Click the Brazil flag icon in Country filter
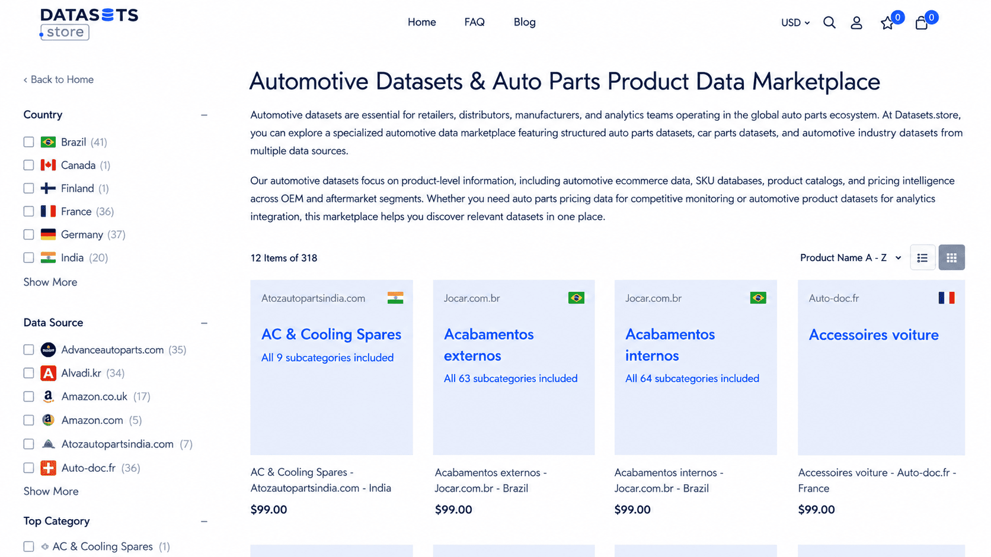 (48, 142)
